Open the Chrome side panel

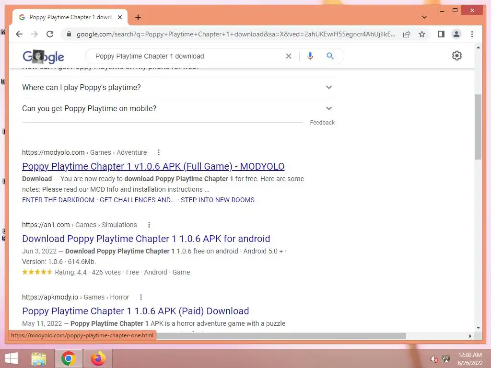click(441, 34)
